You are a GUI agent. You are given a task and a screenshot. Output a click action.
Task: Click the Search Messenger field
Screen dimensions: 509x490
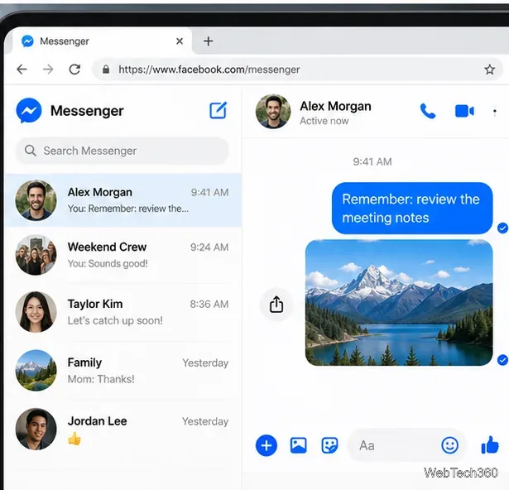tap(122, 151)
